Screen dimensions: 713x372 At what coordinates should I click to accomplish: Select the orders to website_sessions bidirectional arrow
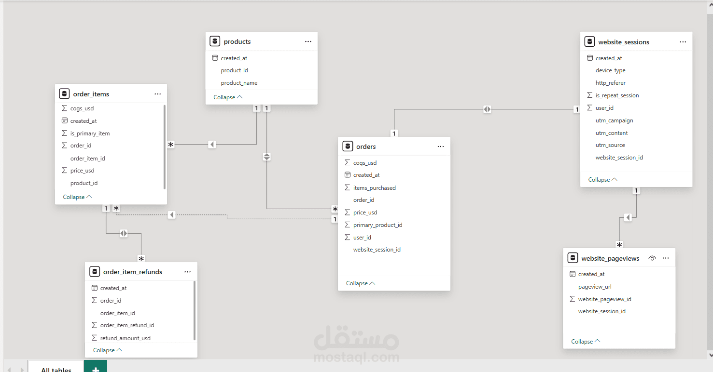tap(487, 109)
